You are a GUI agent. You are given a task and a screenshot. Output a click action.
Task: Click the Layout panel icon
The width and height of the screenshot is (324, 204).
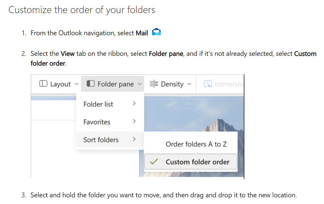point(43,83)
